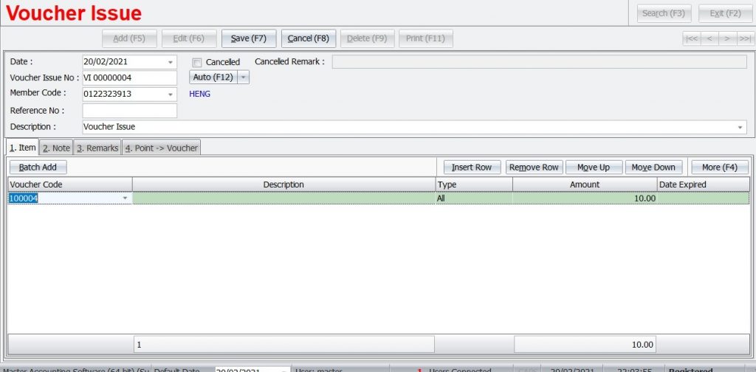Image resolution: width=756 pixels, height=372 pixels.
Task: Click the Insert Row button
Action: coord(472,168)
